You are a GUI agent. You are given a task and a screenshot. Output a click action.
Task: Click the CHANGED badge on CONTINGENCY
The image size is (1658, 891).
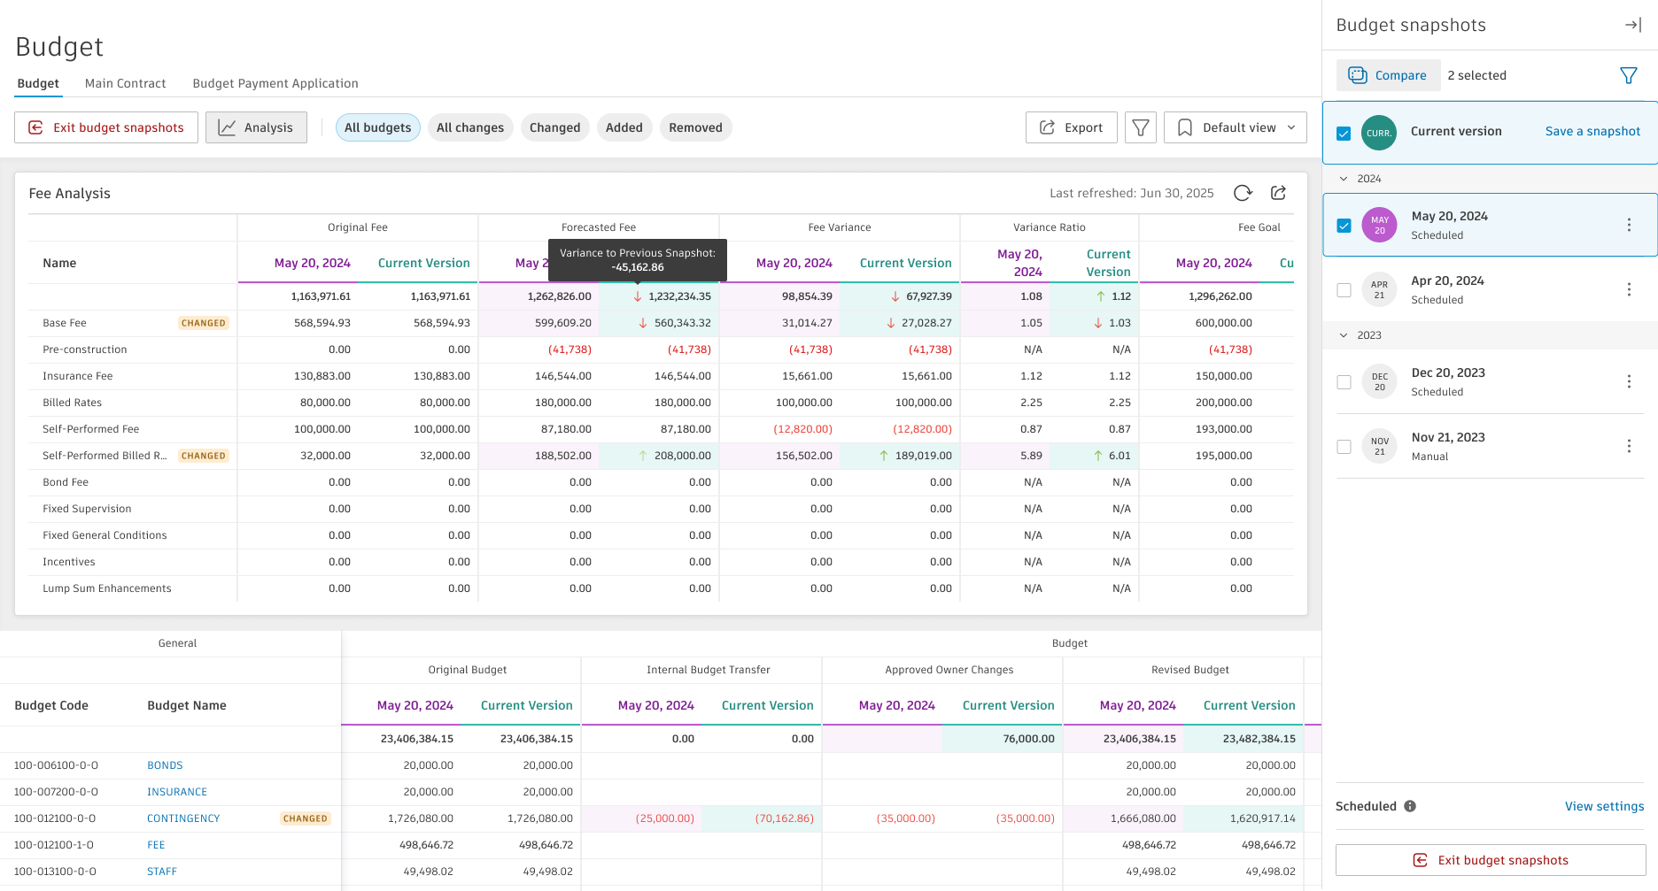click(x=306, y=818)
